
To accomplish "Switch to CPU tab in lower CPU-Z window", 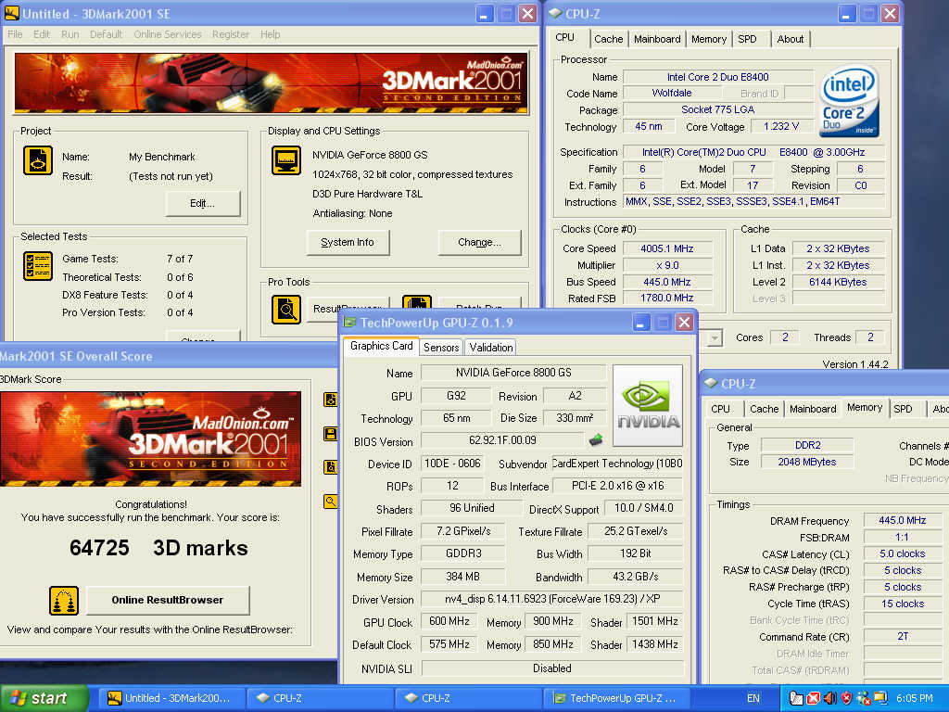I will point(720,409).
